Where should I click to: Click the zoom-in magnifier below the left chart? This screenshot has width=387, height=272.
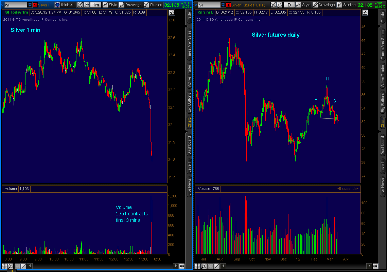(11, 266)
